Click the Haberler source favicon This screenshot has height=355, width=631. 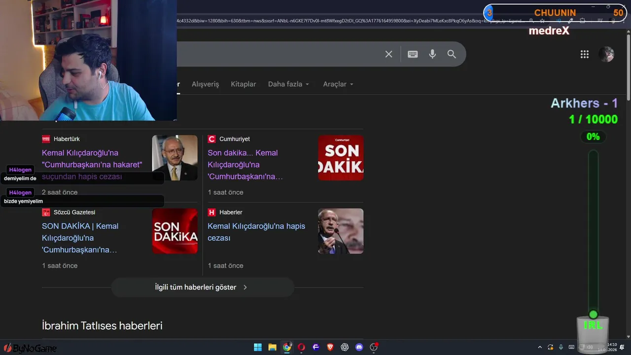(211, 212)
